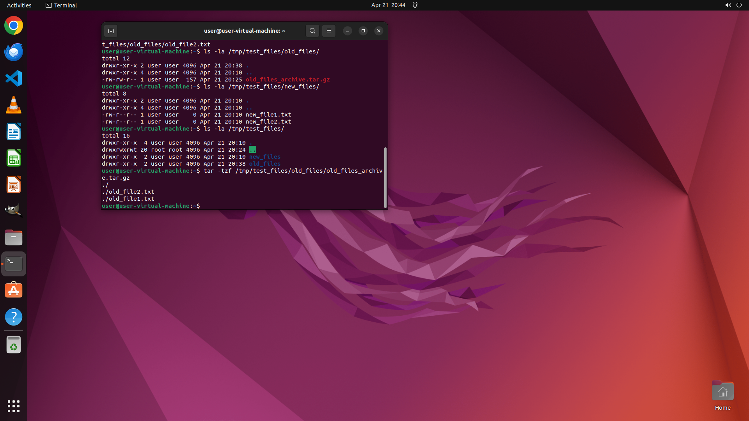The width and height of the screenshot is (749, 421).
Task: Launch GIMP image editor
Action: (x=14, y=211)
